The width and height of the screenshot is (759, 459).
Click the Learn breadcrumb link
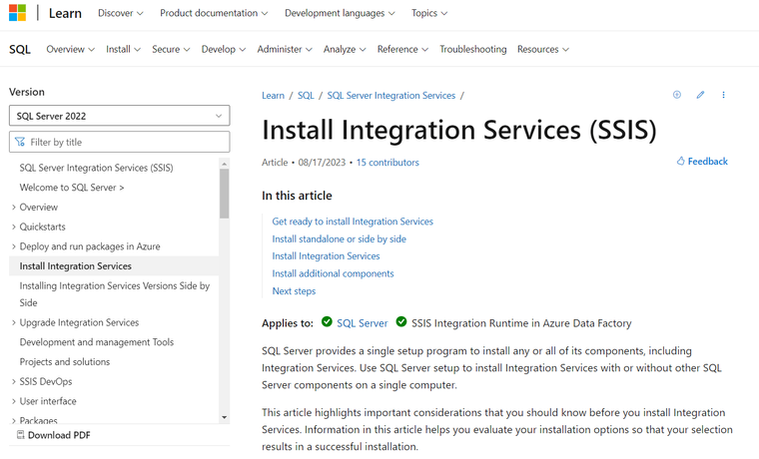[x=273, y=95]
